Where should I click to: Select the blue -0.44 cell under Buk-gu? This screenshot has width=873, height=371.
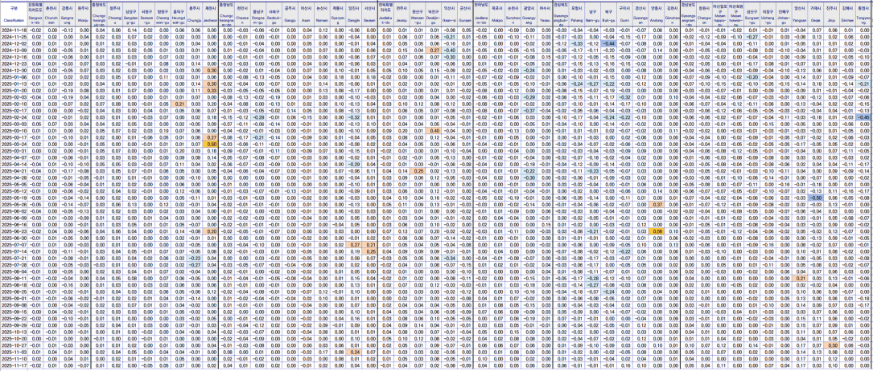609,43
